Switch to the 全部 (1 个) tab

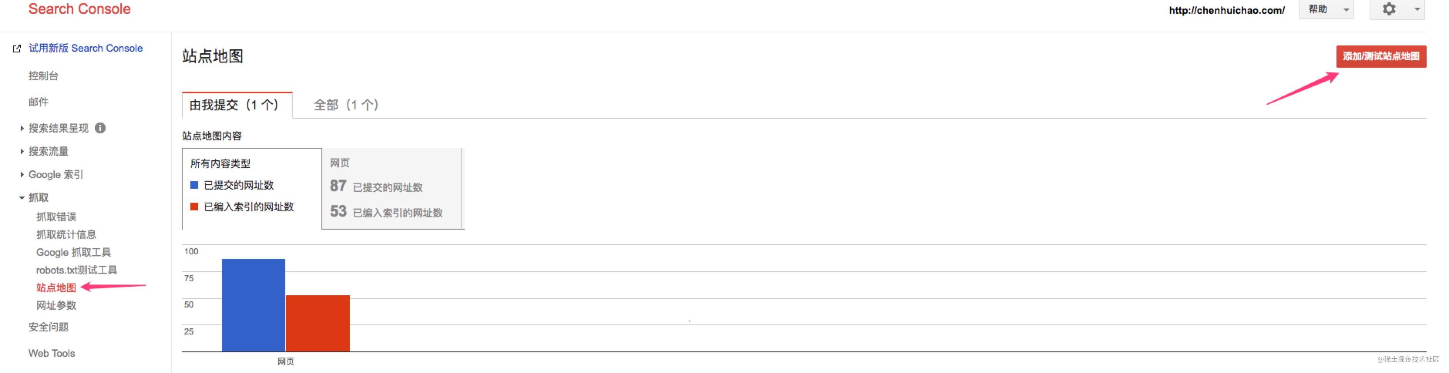[346, 105]
